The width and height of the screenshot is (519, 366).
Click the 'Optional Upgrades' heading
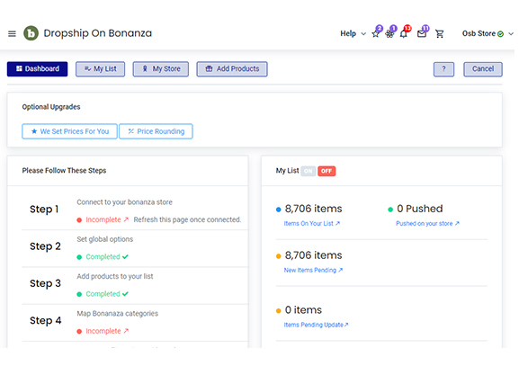point(51,107)
